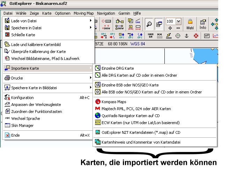Viewport: 251px width, 183px height.
Task: Click the blue WGS 84 datum label
Action: 138,44
